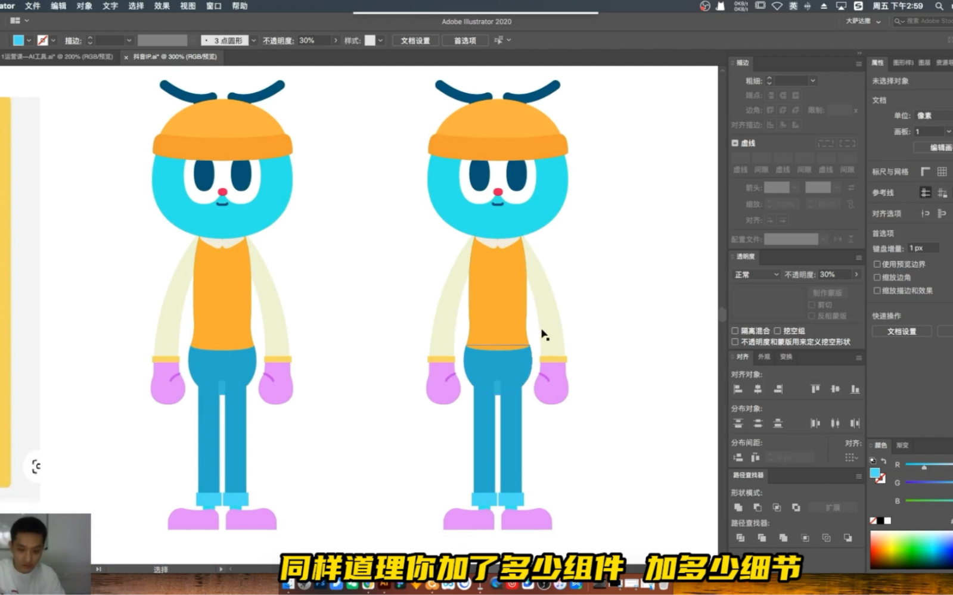Viewport: 953px width, 595px height.
Task: Open the 样式 style swatch dropdown
Action: click(x=380, y=41)
